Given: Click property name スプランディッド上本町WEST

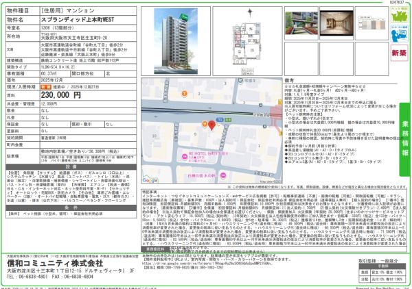Looking at the screenshot, I should [77, 20].
